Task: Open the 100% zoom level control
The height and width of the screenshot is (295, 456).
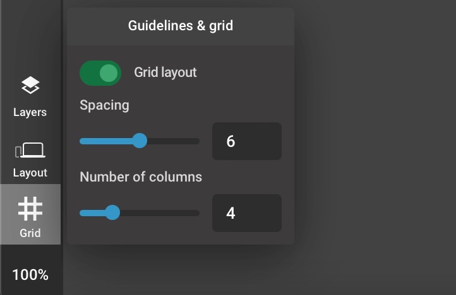Action: [x=30, y=275]
